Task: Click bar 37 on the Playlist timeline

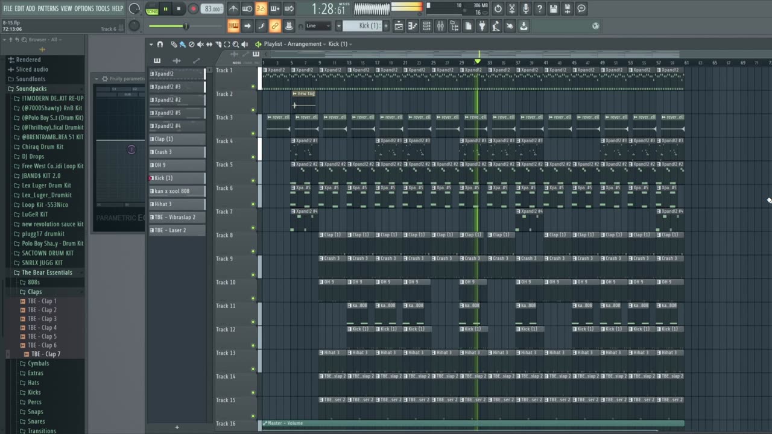Action: click(517, 63)
